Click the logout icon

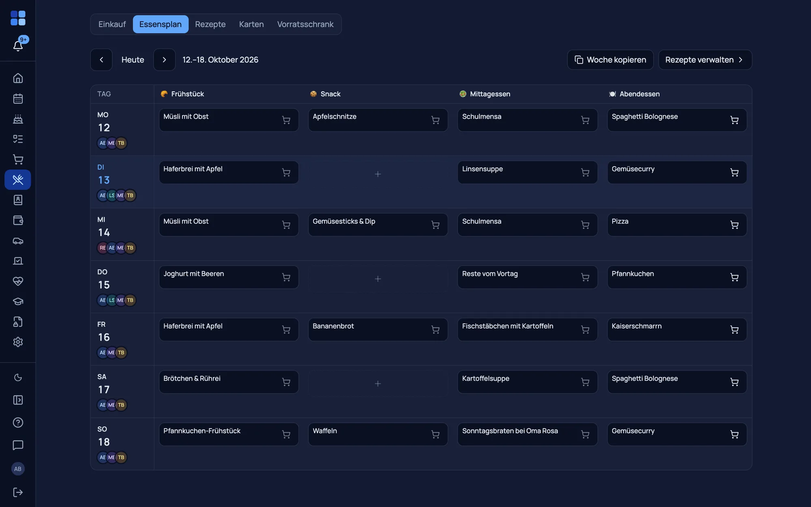tap(18, 492)
